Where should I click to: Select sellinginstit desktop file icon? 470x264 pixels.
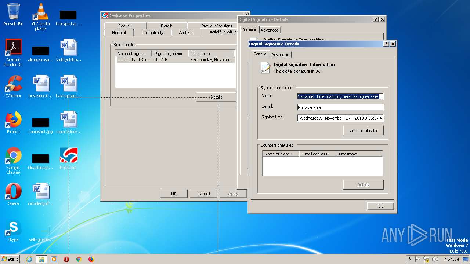point(40,233)
